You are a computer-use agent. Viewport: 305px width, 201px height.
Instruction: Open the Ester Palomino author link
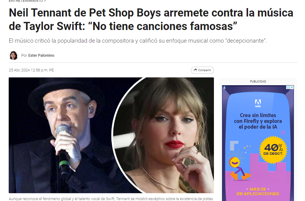click(x=41, y=55)
